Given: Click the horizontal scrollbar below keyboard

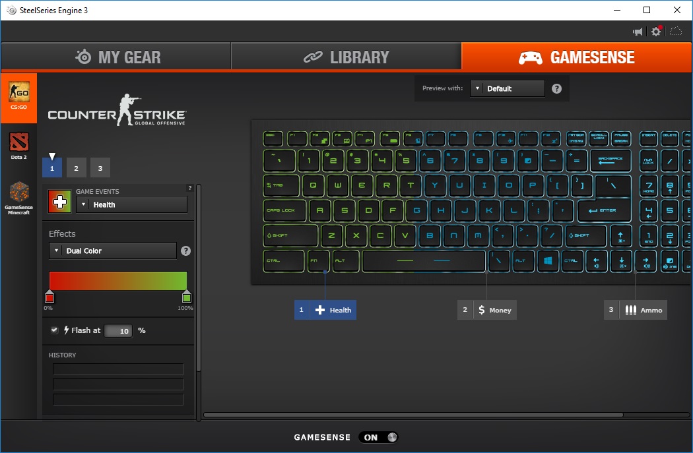Looking at the screenshot, I should pyautogui.click(x=413, y=415).
